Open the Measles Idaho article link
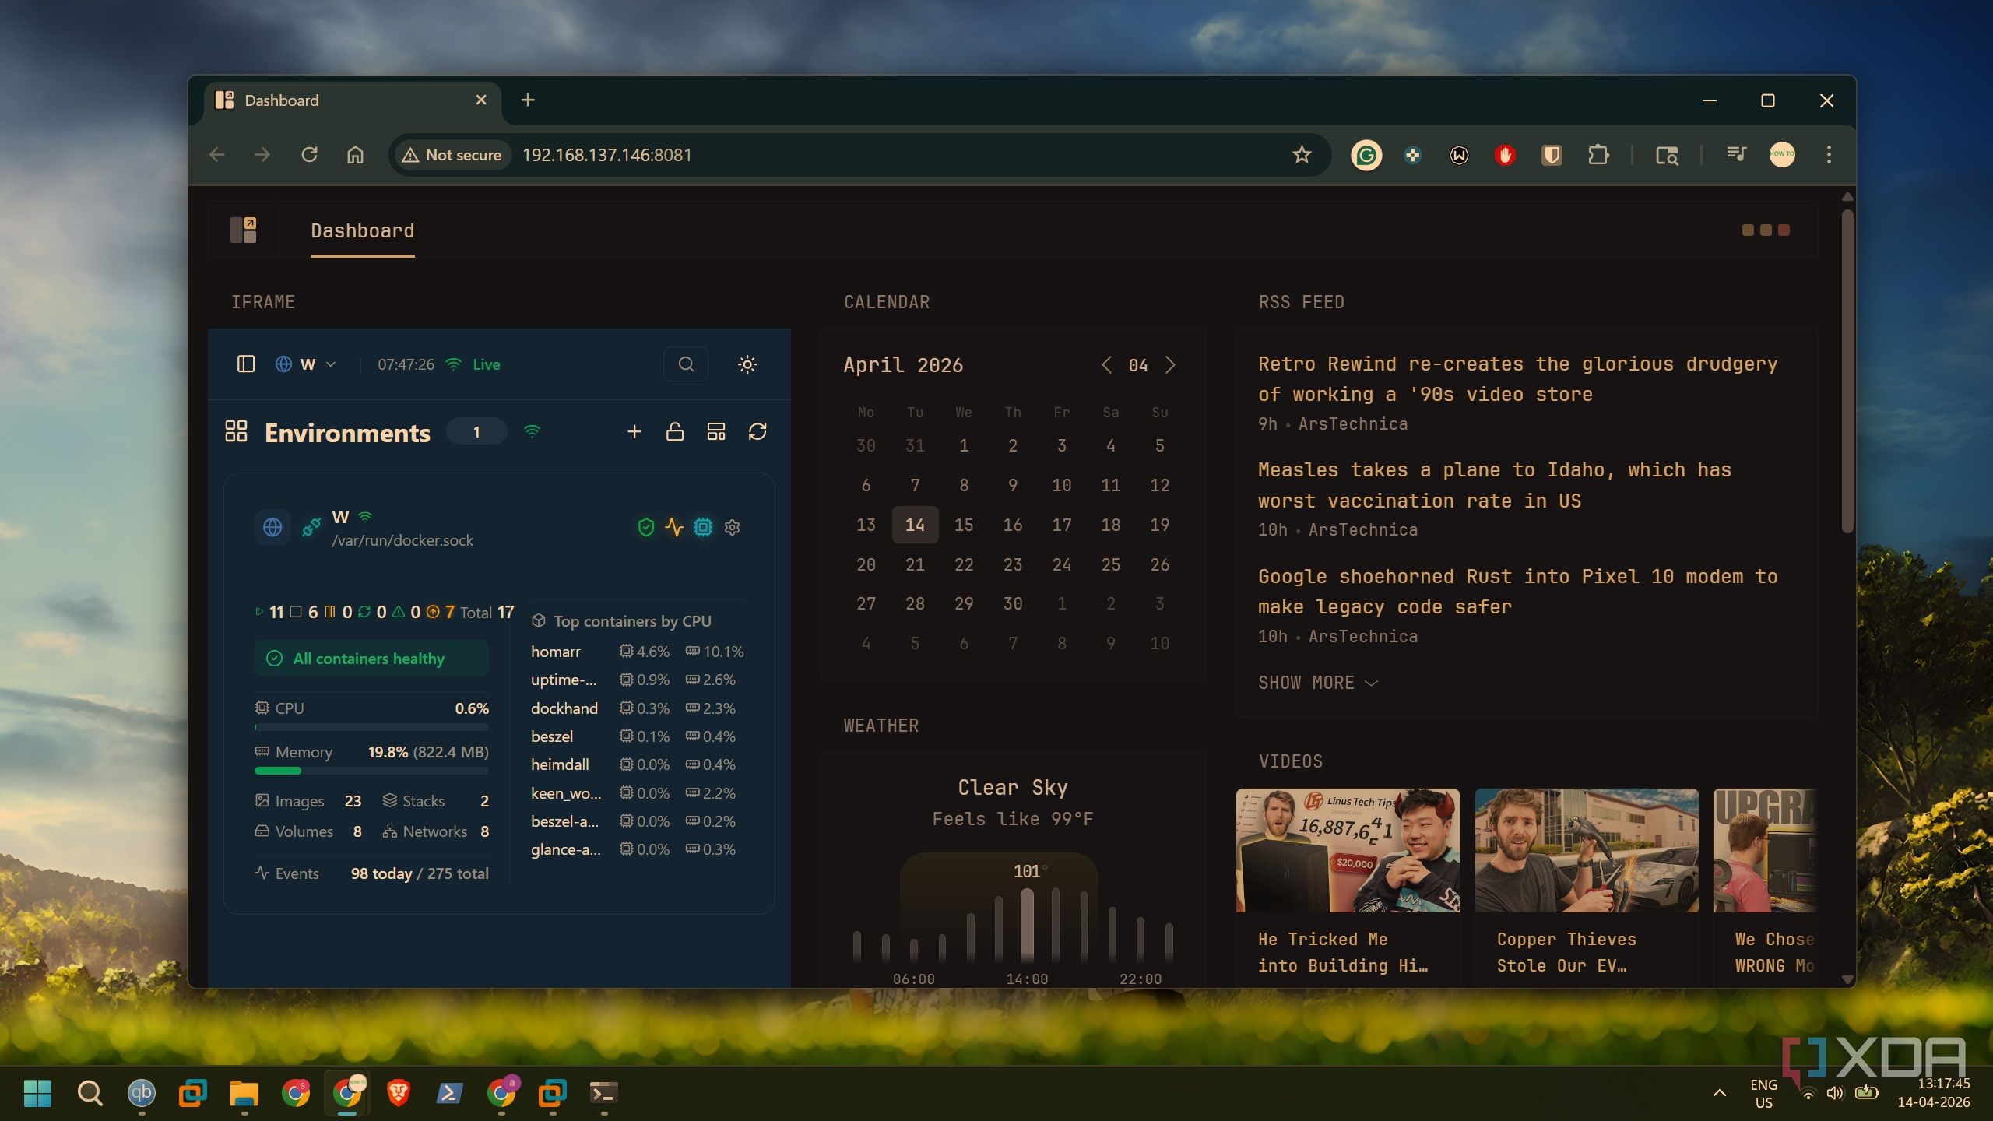Image resolution: width=1993 pixels, height=1121 pixels. coord(1495,485)
